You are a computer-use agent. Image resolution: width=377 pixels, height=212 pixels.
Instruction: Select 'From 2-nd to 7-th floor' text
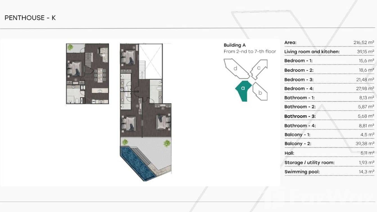pyautogui.click(x=250, y=51)
